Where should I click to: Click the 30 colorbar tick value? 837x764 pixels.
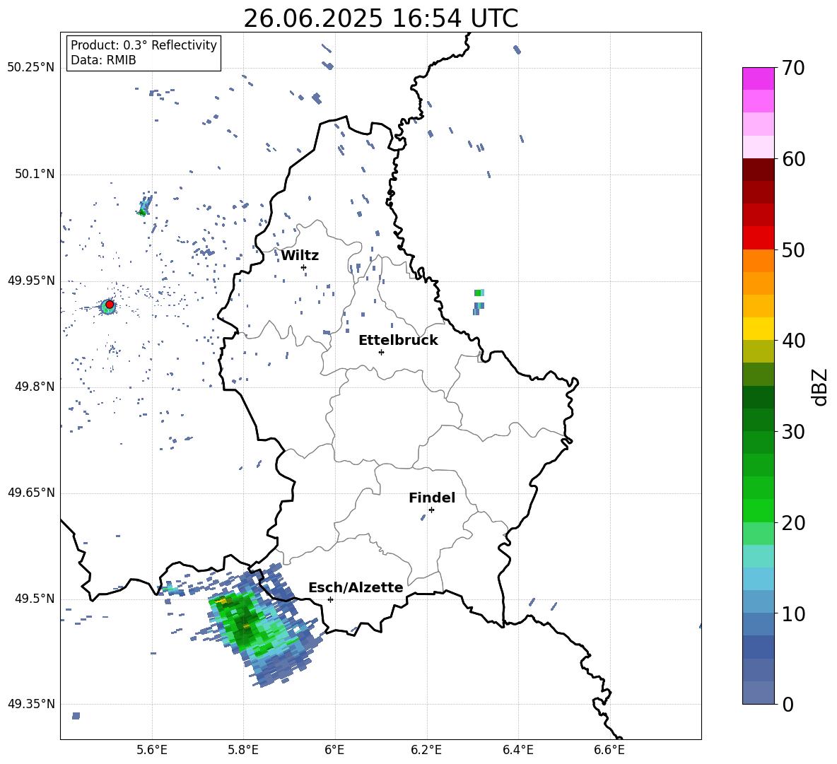[x=794, y=432]
